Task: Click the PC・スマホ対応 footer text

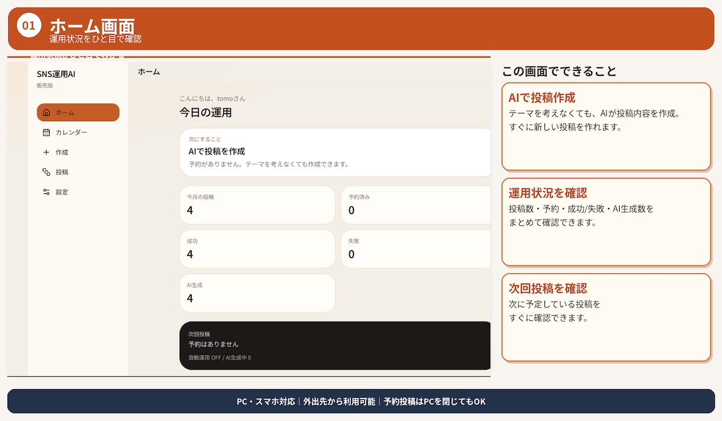Action: click(266, 401)
